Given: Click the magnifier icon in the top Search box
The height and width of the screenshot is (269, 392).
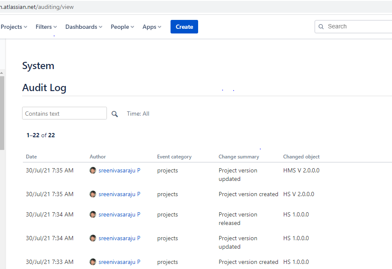Looking at the screenshot, I should pyautogui.click(x=321, y=27).
